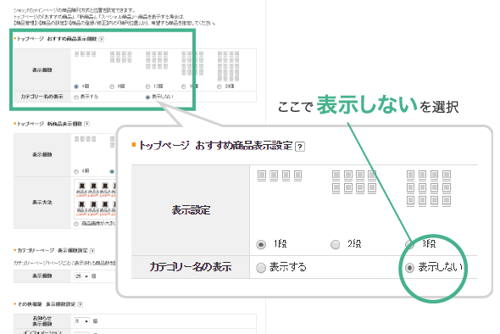Click カテゴリー名の表示 label in small panel

point(42,97)
